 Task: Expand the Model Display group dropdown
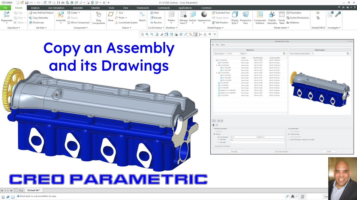[x=215, y=28]
